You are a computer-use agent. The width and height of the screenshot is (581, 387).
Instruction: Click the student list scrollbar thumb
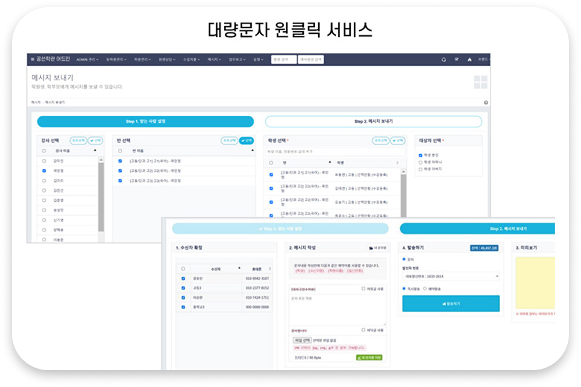click(404, 195)
